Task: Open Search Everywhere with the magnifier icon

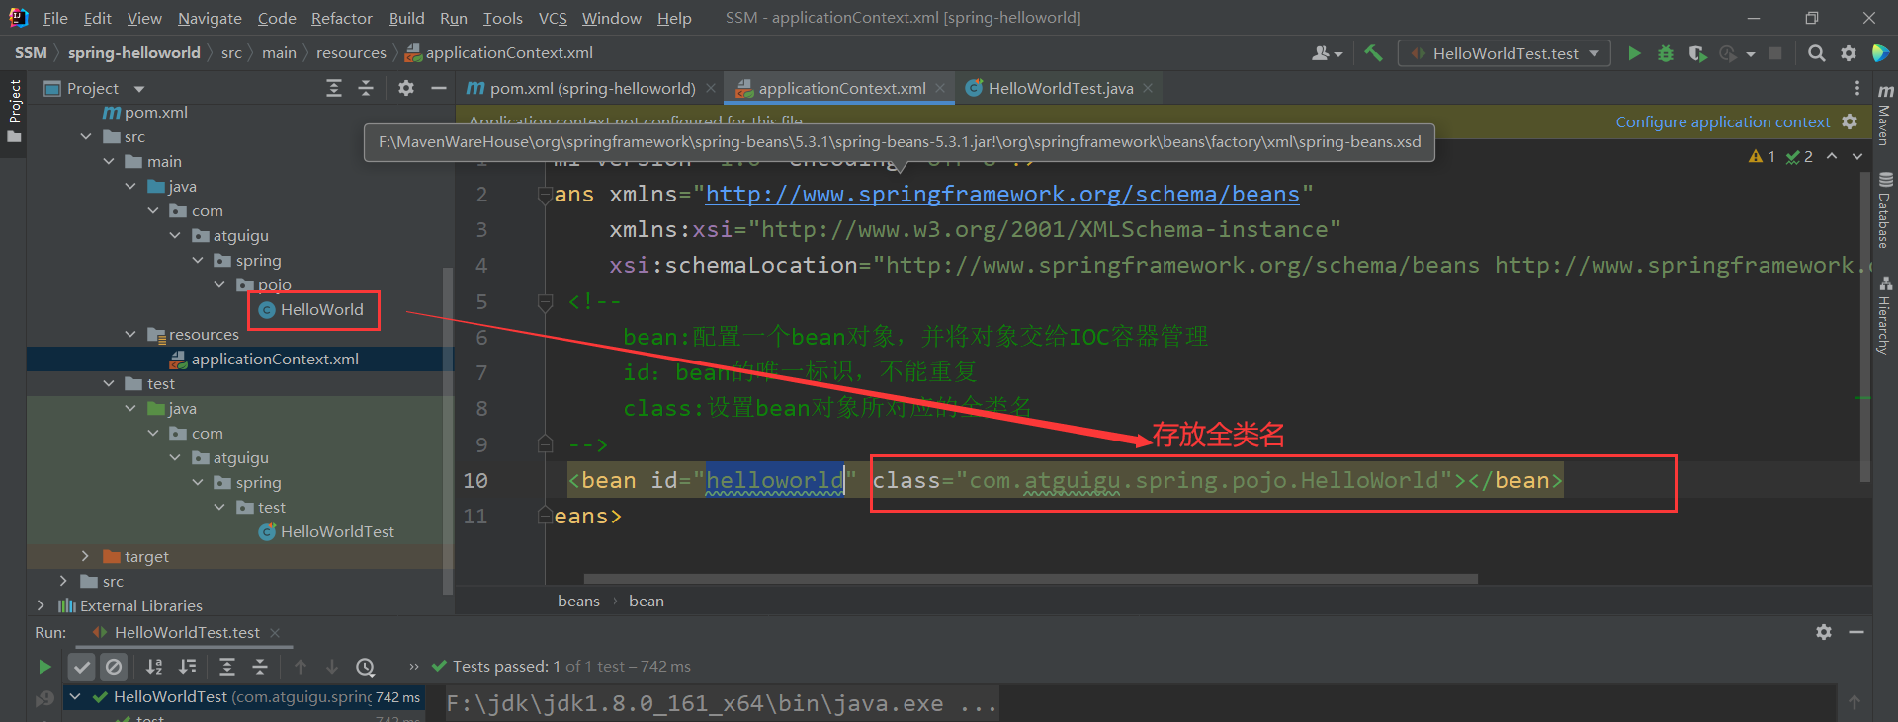Action: (1816, 53)
